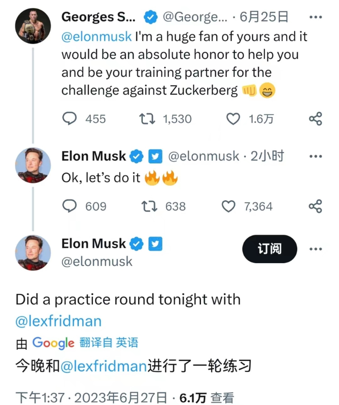The image size is (339, 405).
Task: Like Elon's "Ok, let's do it" tweet
Action: [x=228, y=207]
